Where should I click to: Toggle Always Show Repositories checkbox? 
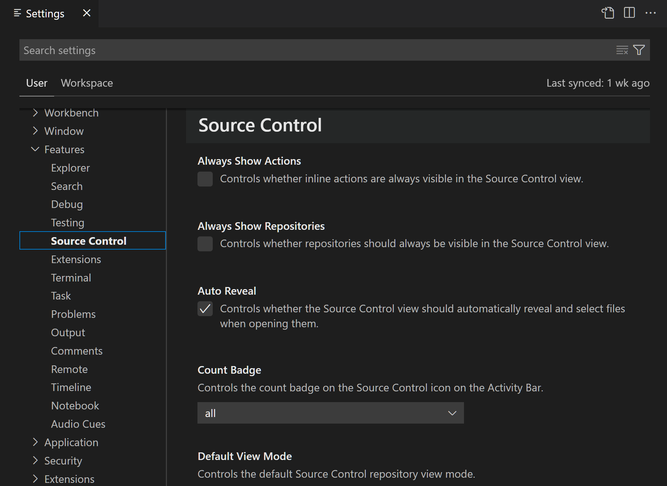pyautogui.click(x=205, y=243)
